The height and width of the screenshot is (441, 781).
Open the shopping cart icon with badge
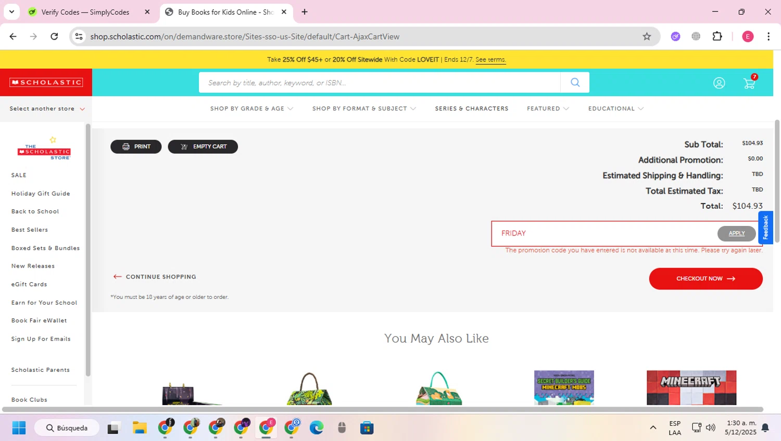pos(750,82)
